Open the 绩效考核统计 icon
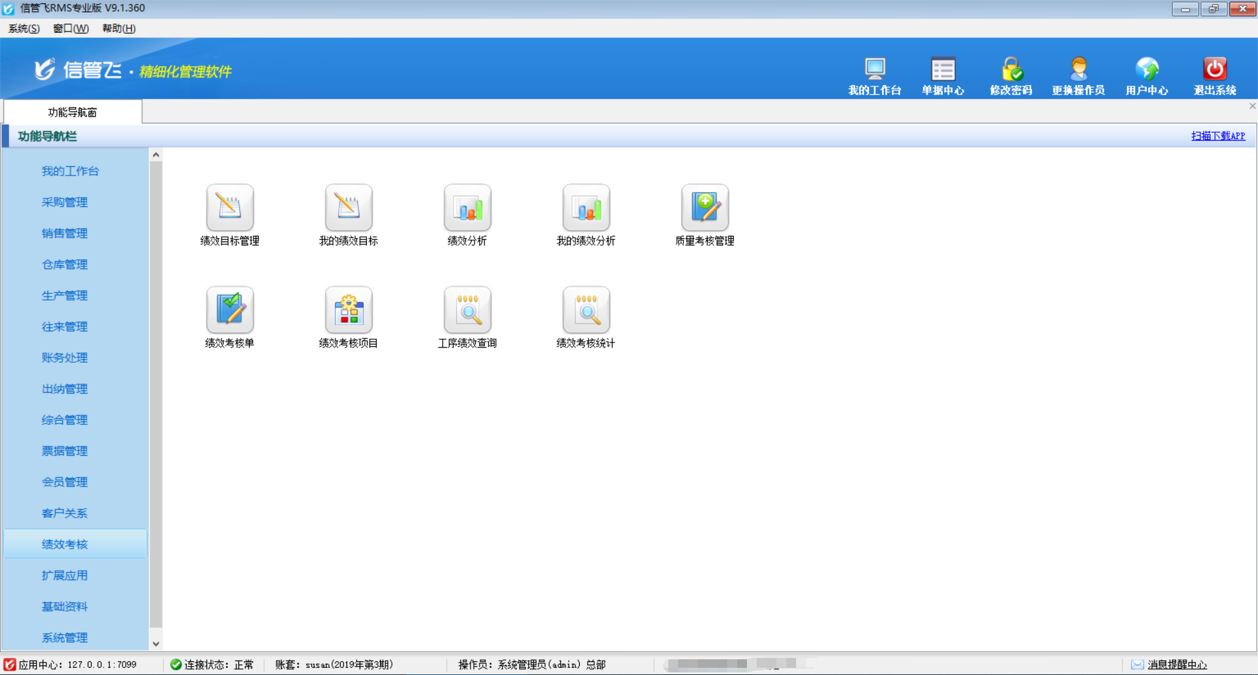The height and width of the screenshot is (675, 1258). tap(586, 310)
